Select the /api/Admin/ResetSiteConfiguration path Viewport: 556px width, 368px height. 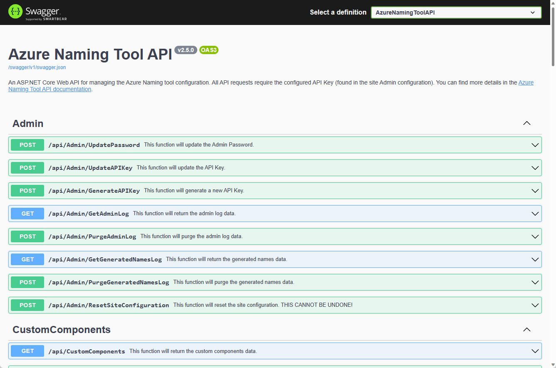[x=109, y=305]
